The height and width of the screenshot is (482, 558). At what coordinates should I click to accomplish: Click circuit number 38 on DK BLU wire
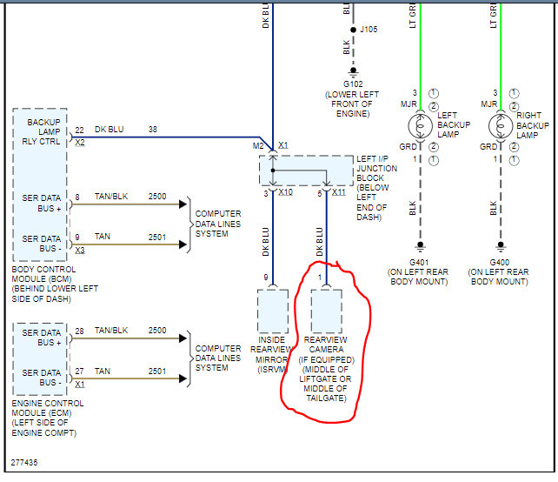(x=153, y=129)
